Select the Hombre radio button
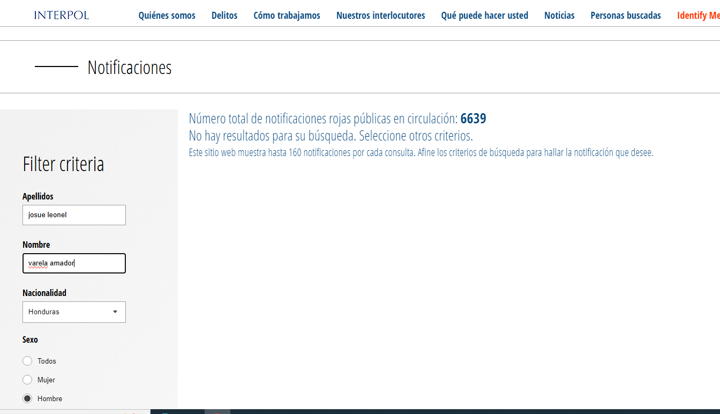 tap(27, 398)
